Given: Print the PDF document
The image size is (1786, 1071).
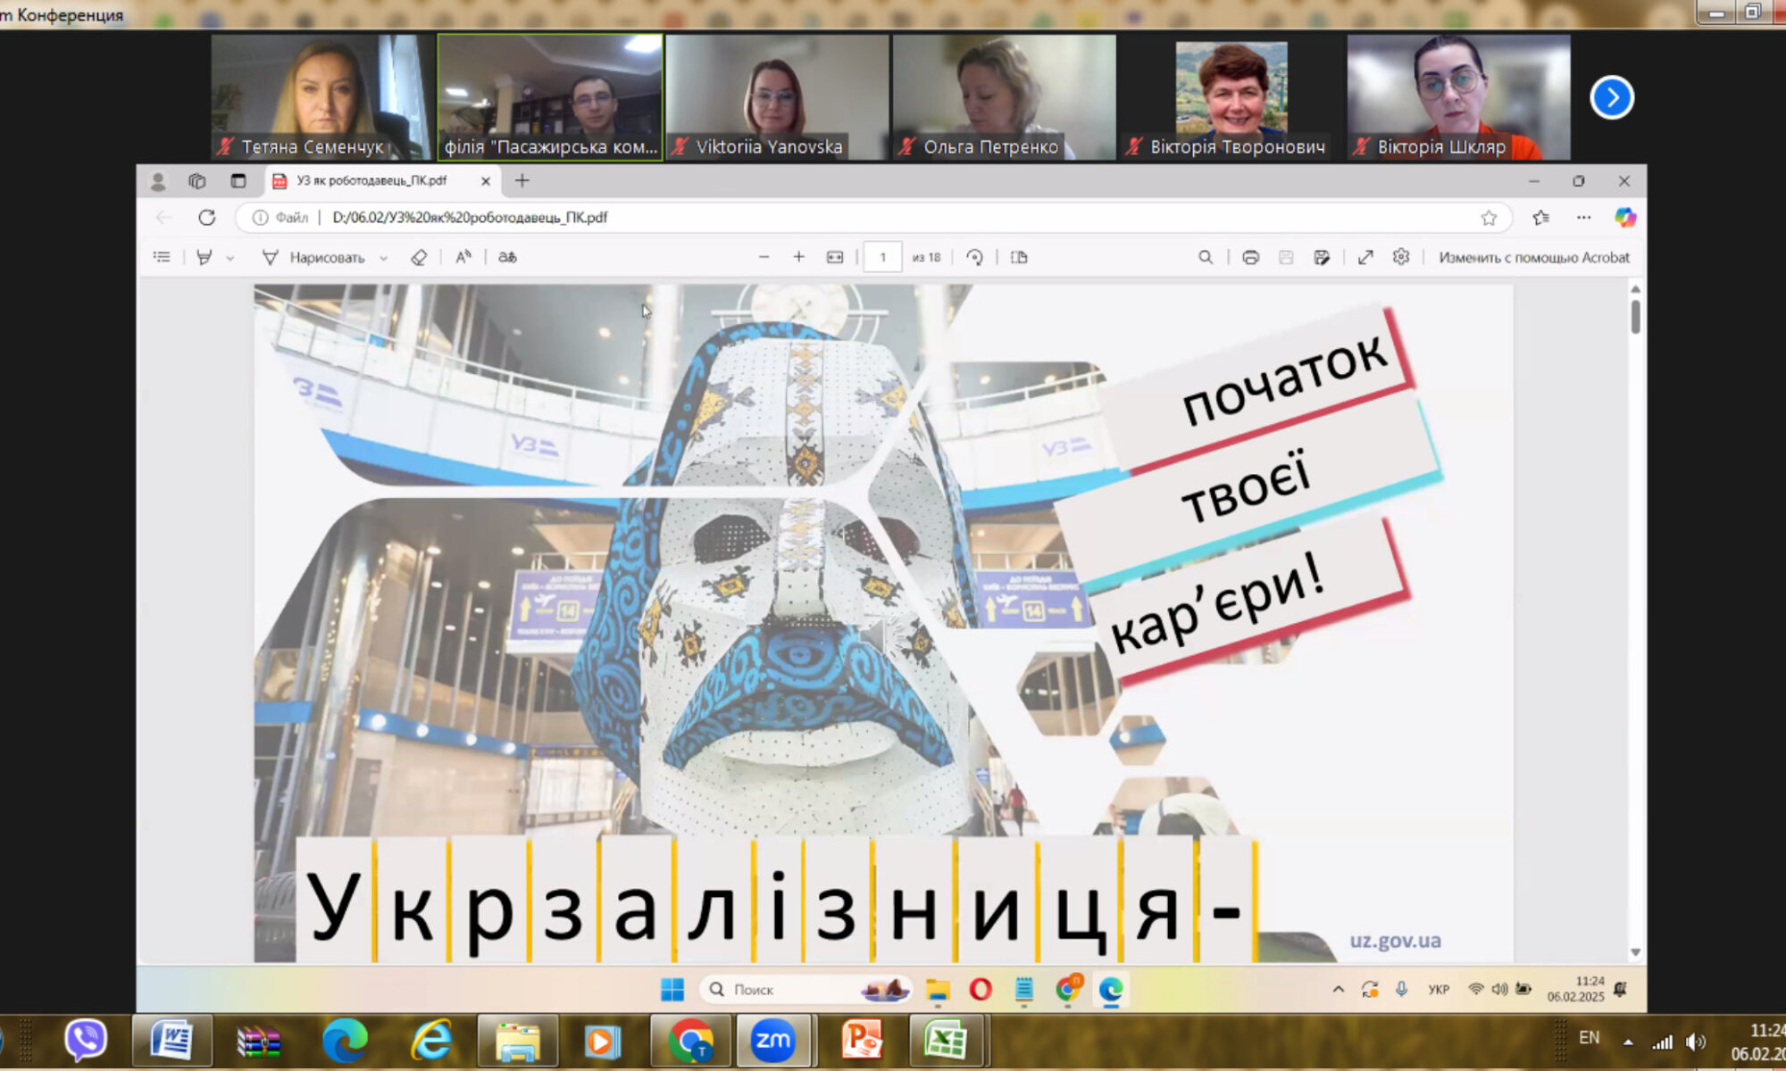Looking at the screenshot, I should [1251, 257].
